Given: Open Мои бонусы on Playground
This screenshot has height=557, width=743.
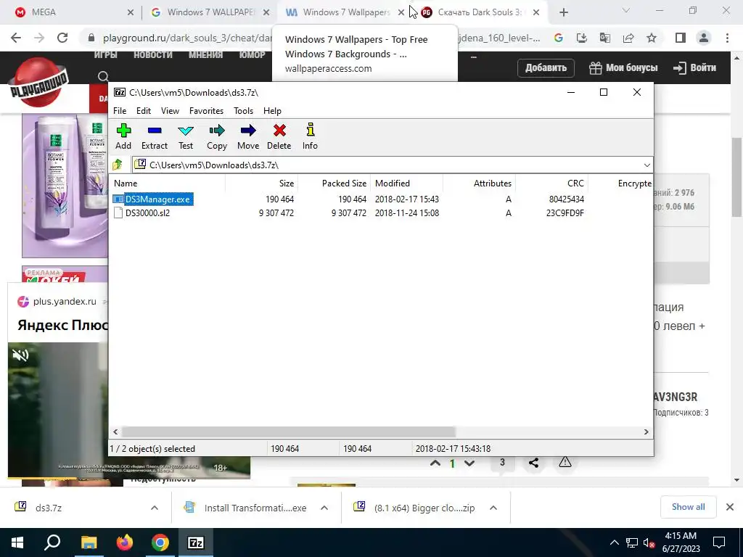Looking at the screenshot, I should point(623,67).
